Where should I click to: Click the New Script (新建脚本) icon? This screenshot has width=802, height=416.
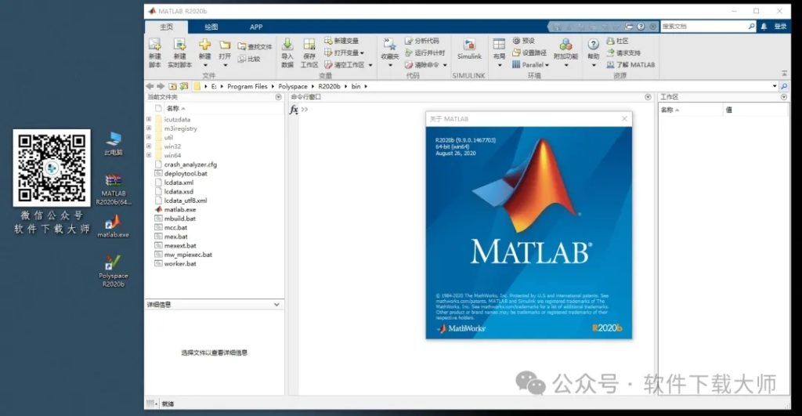(154, 45)
